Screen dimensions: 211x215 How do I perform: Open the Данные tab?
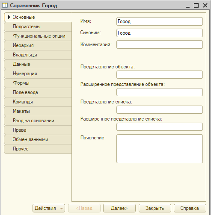(38, 64)
